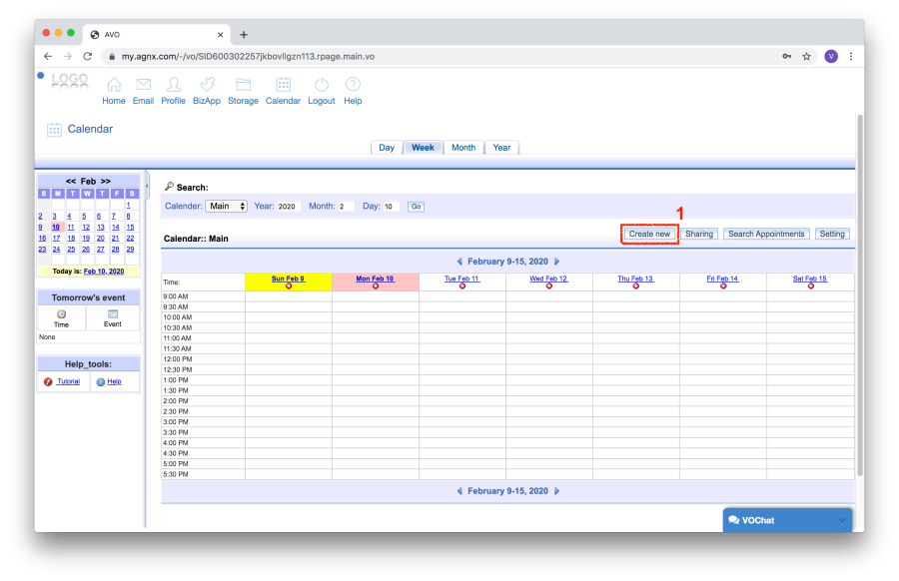The height and width of the screenshot is (581, 899).
Task: Click the Search Appointments button
Action: coord(766,234)
